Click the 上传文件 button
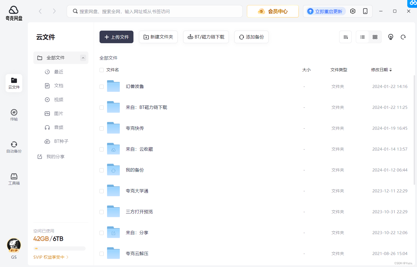417x267 pixels. tap(116, 37)
